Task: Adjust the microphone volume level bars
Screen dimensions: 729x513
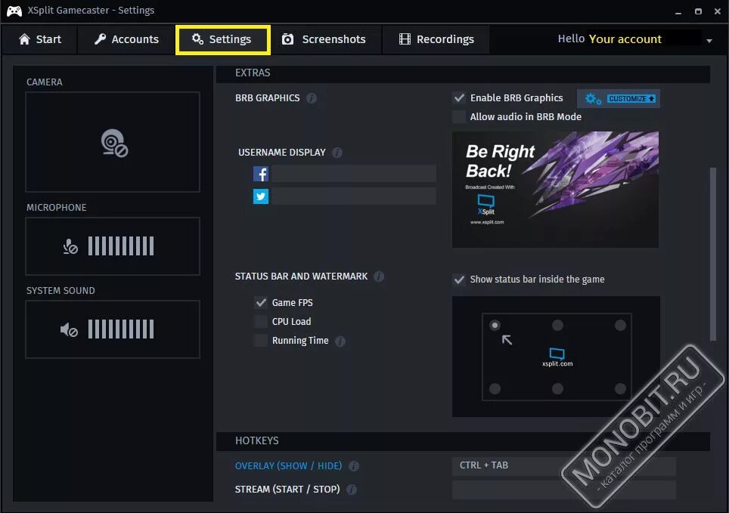Action: 121,246
